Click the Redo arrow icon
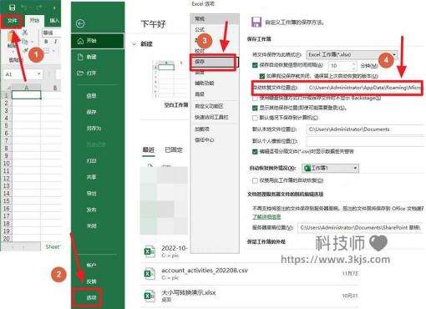 click(39, 8)
